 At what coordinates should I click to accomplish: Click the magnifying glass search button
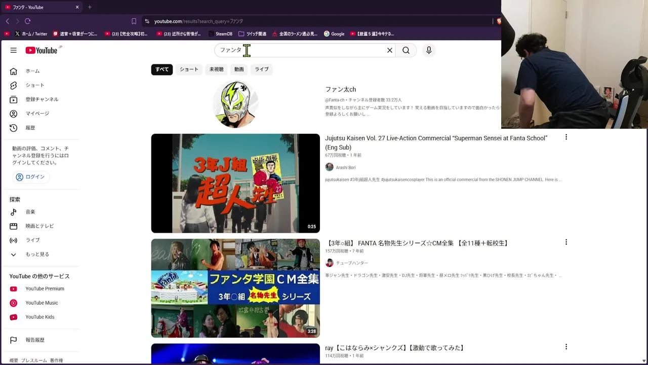[x=406, y=50]
